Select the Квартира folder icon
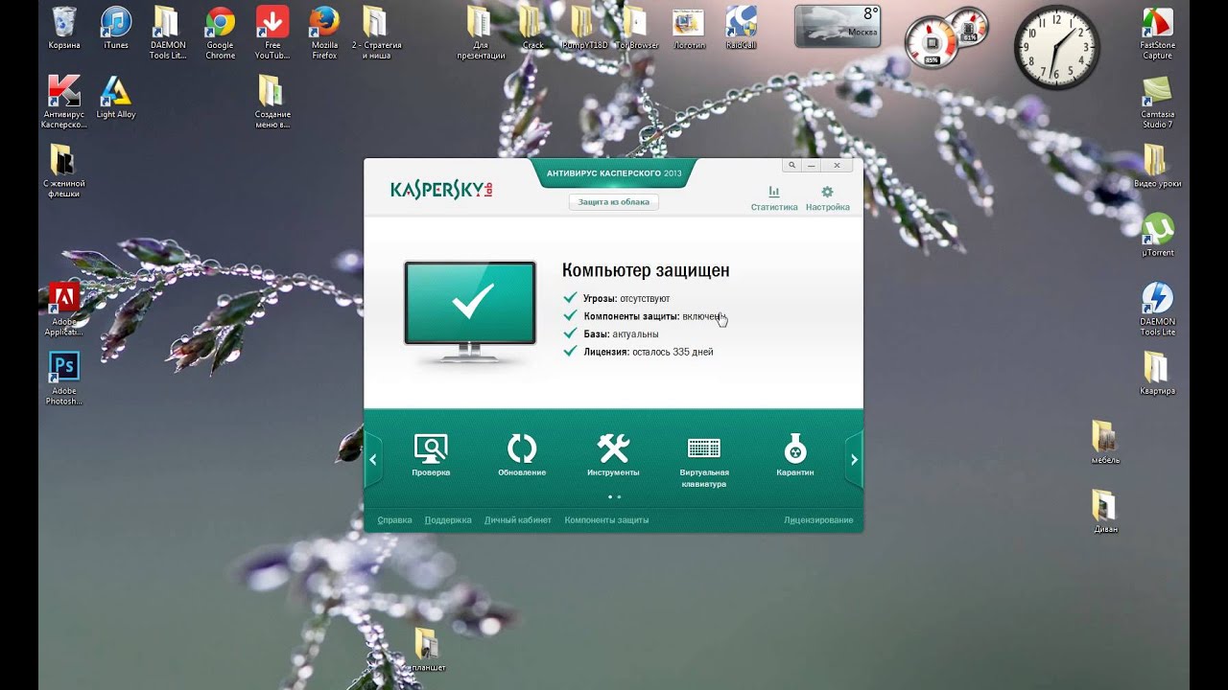This screenshot has width=1228, height=690. (1157, 374)
